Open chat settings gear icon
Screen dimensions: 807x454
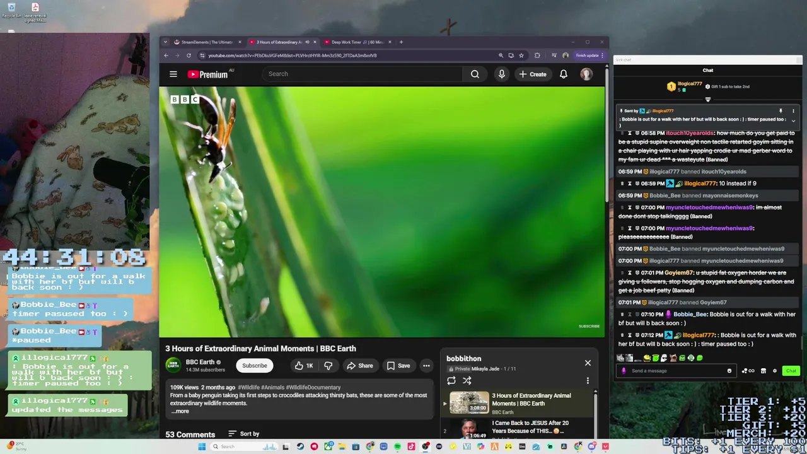(775, 371)
